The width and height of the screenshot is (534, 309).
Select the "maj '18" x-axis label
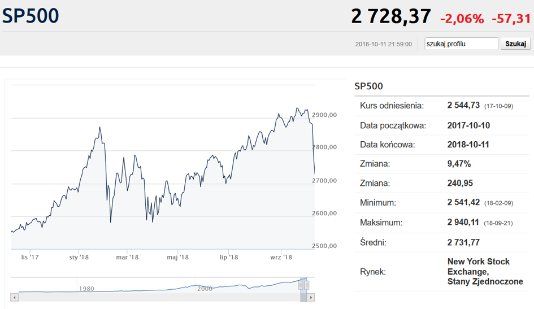coord(177,257)
